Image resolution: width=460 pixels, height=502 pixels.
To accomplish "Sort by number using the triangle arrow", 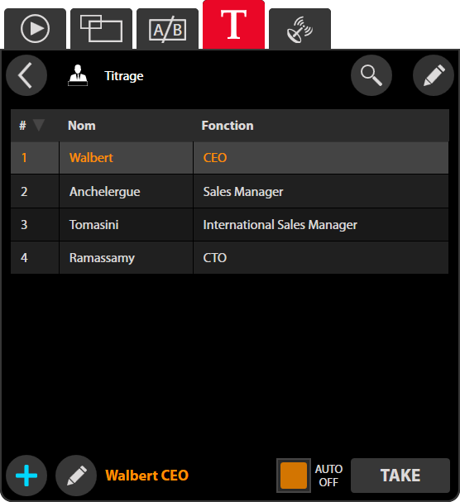I will 39,125.
